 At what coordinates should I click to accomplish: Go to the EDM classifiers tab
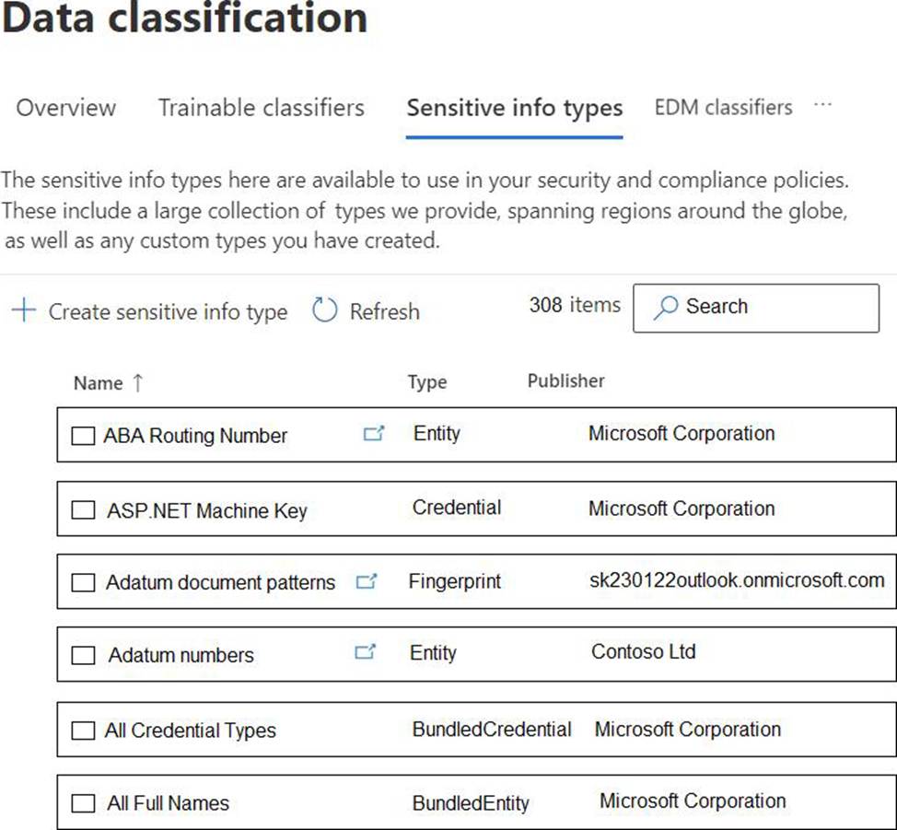click(723, 108)
